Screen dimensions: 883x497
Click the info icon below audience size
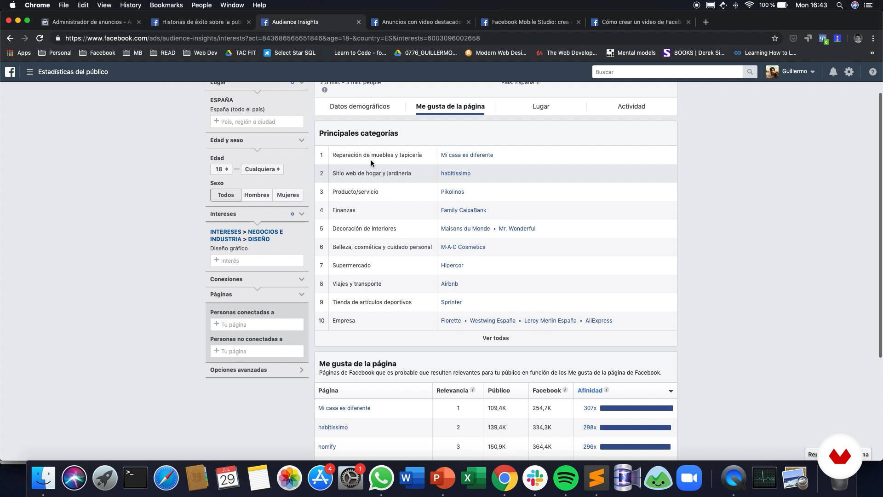[325, 90]
